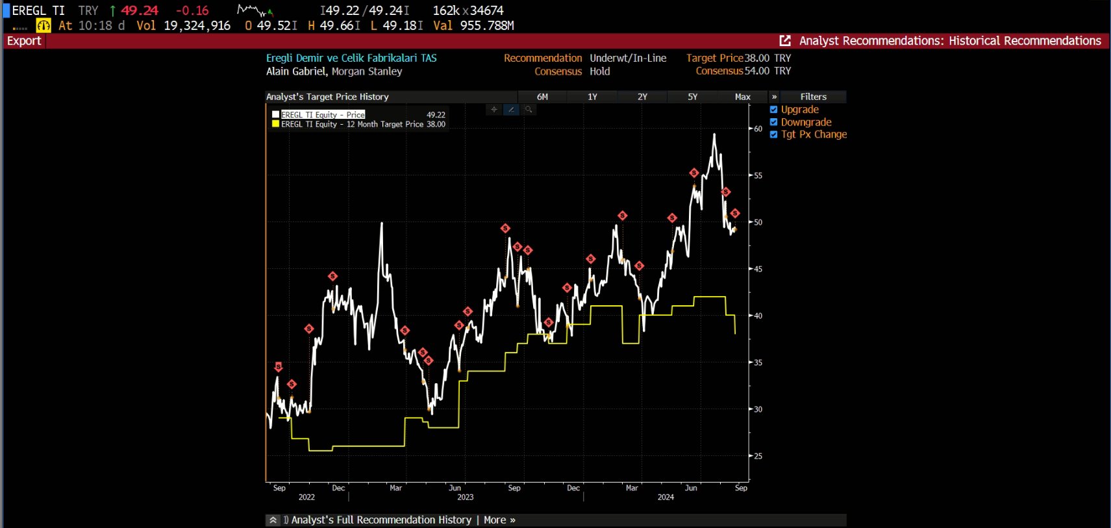Screen dimensions: 1111x528
Task: Click the white Price legend color swatch
Action: coord(275,115)
